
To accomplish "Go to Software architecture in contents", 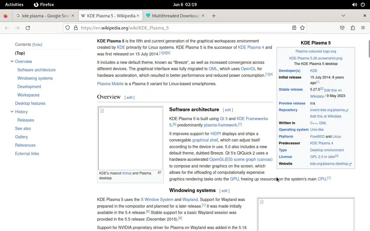I will coord(36,70).
